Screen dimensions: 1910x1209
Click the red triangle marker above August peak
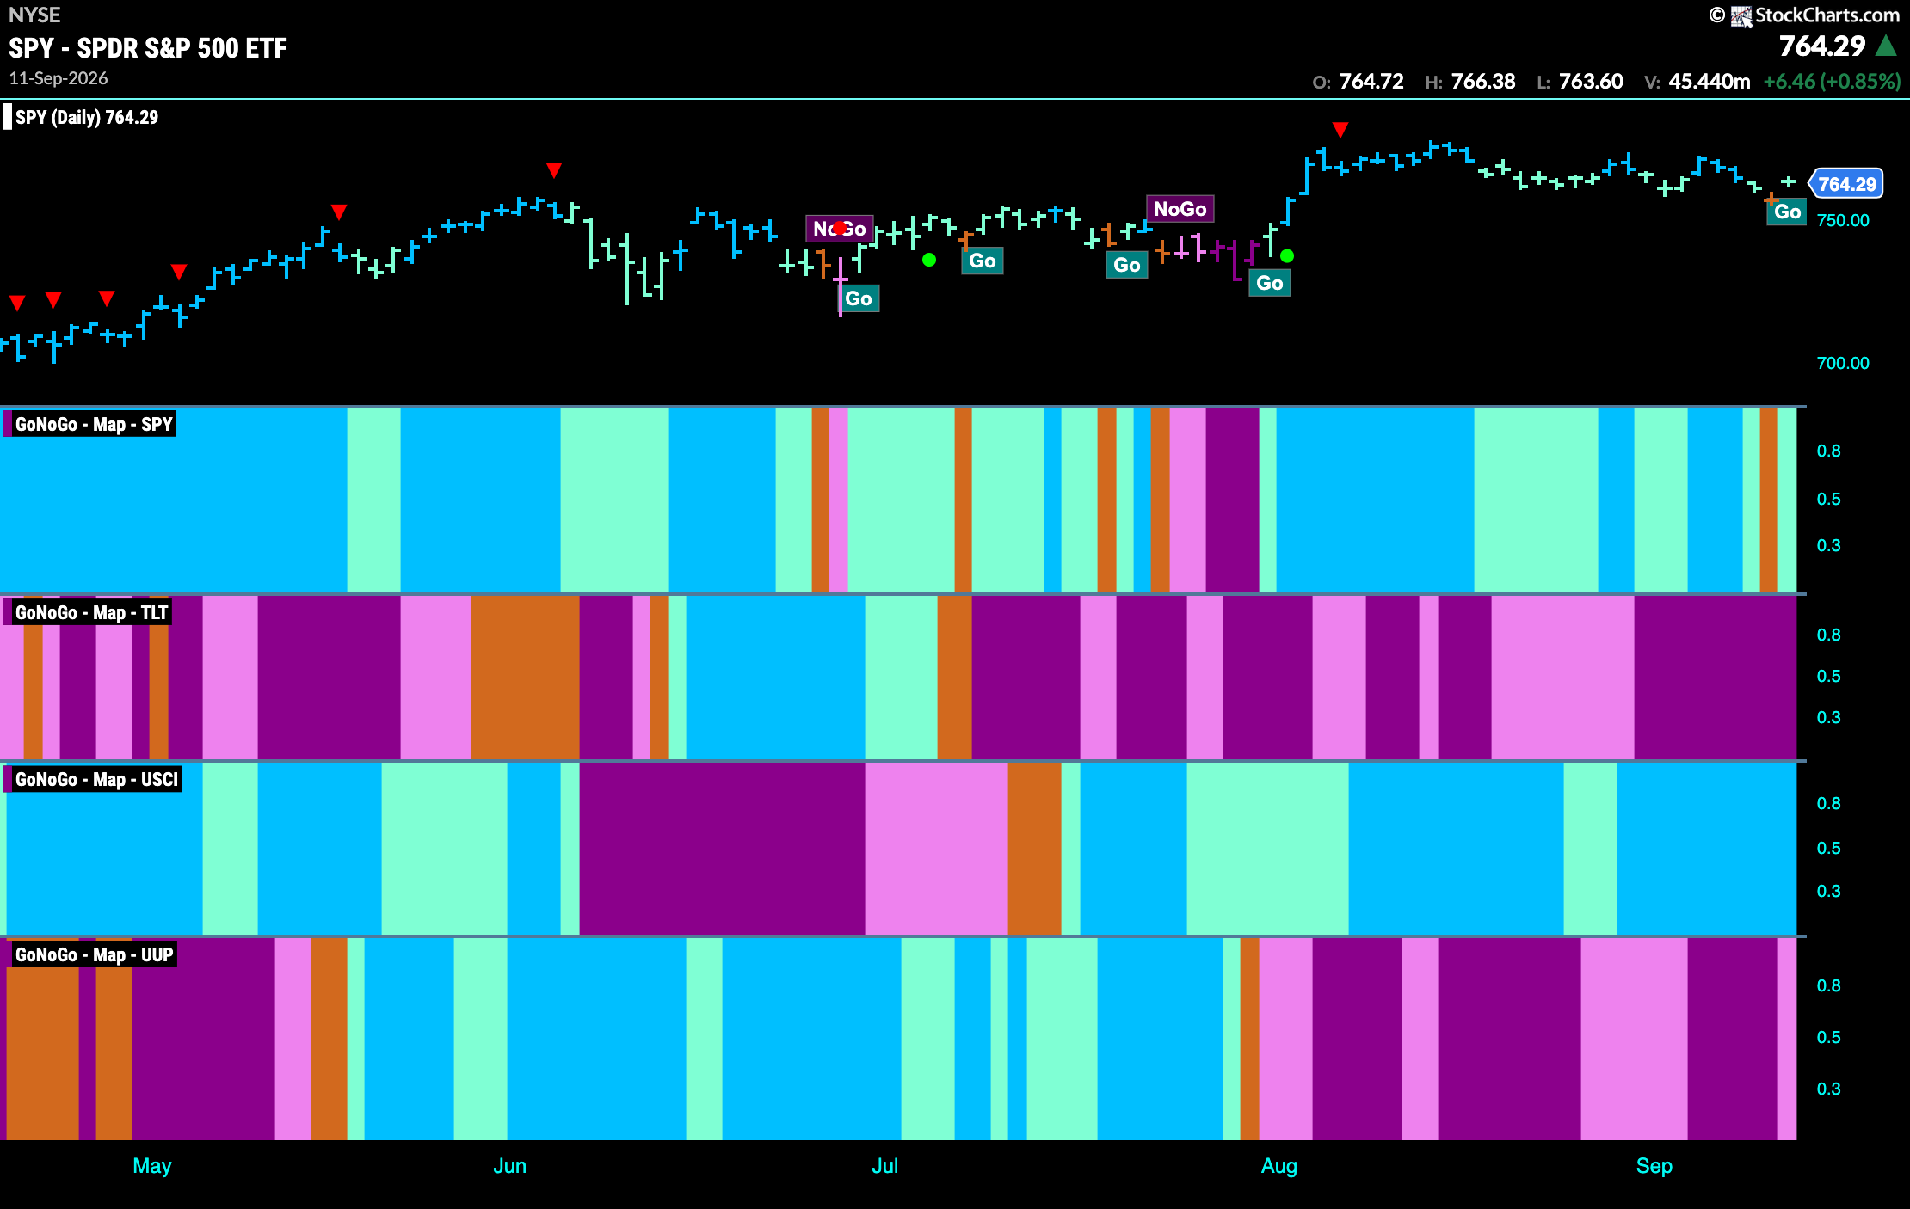[x=1340, y=130]
